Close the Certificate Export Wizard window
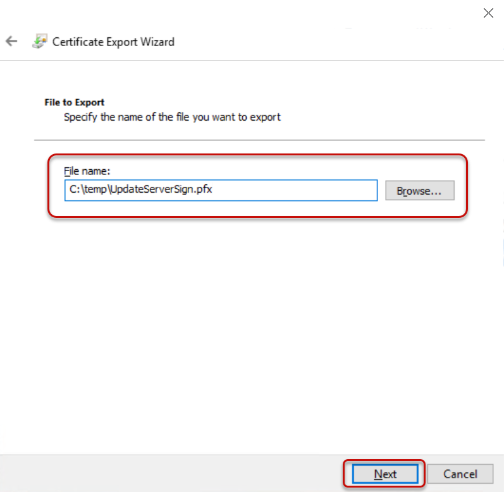Viewport: 504px width, 492px height. [488, 13]
